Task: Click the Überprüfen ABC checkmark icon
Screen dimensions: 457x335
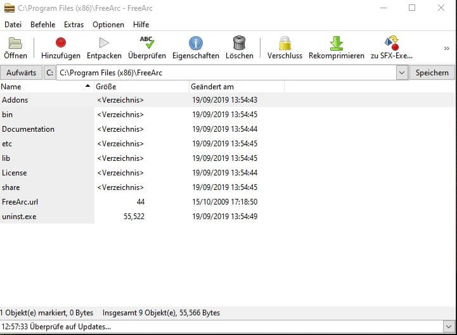Action: (x=147, y=42)
